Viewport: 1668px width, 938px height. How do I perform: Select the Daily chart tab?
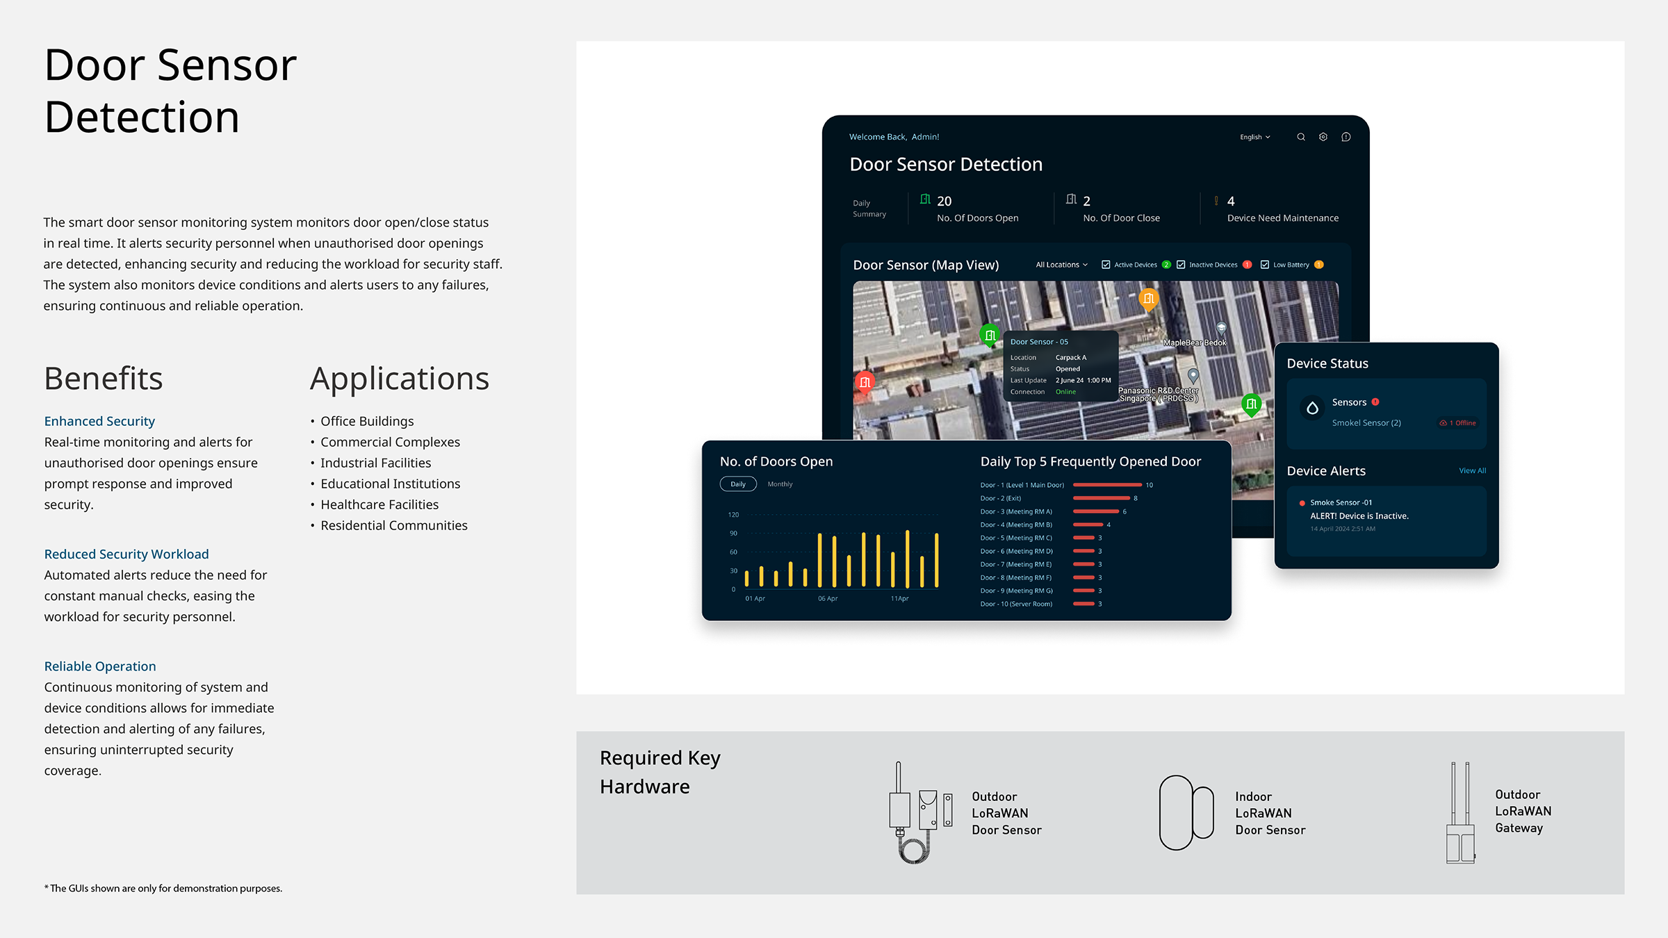click(738, 484)
